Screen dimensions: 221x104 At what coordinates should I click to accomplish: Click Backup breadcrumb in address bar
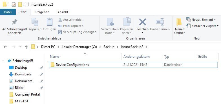(109, 47)
